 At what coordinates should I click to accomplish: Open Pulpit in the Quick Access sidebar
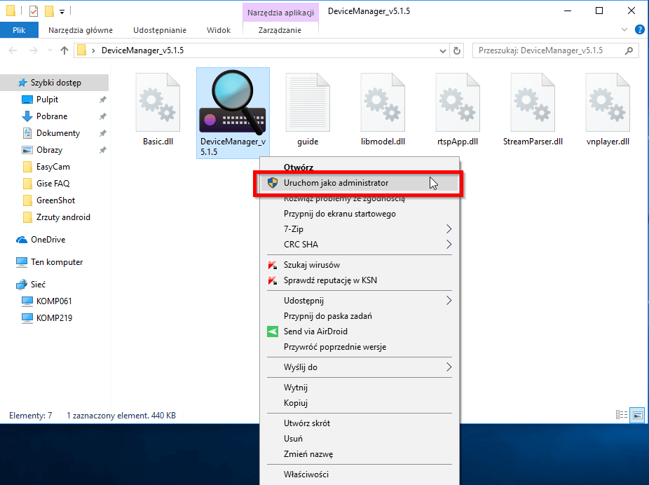tap(48, 100)
